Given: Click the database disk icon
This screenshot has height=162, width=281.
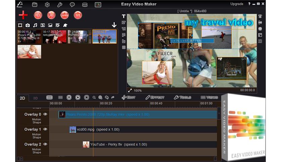Looking at the screenshot, I should (85, 5).
